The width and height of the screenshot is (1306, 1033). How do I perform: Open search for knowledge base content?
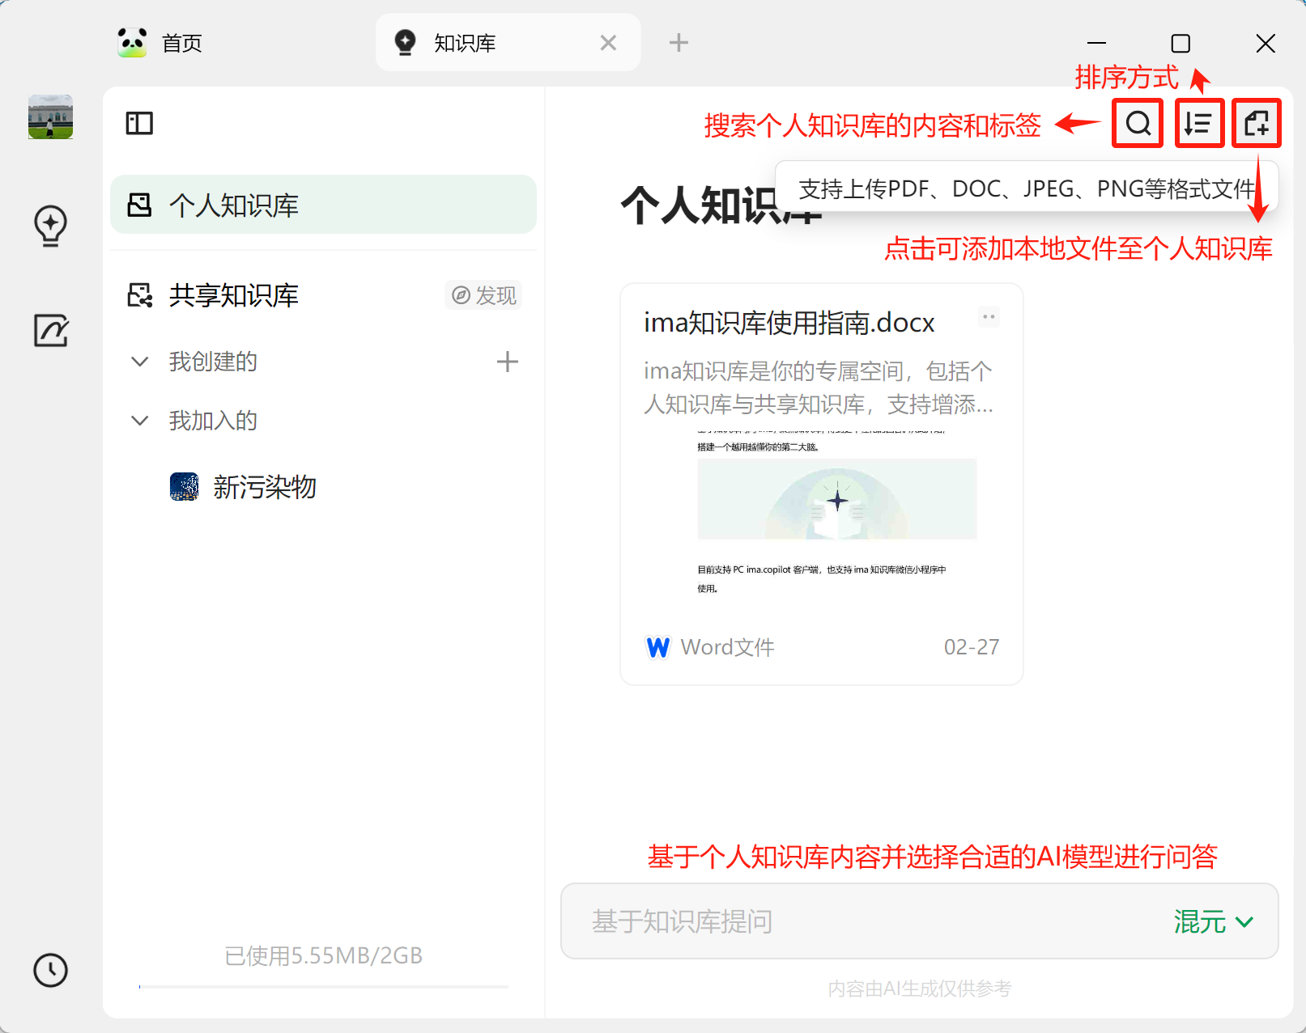(1138, 124)
